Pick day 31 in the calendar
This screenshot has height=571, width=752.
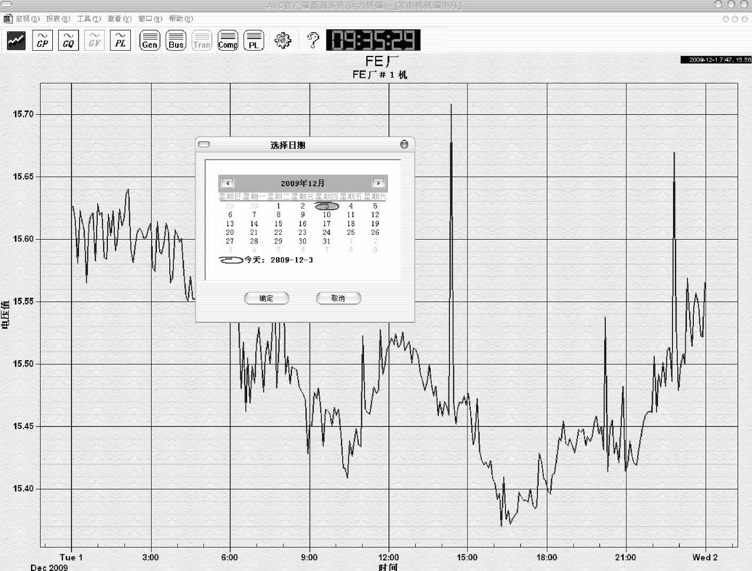(x=327, y=241)
